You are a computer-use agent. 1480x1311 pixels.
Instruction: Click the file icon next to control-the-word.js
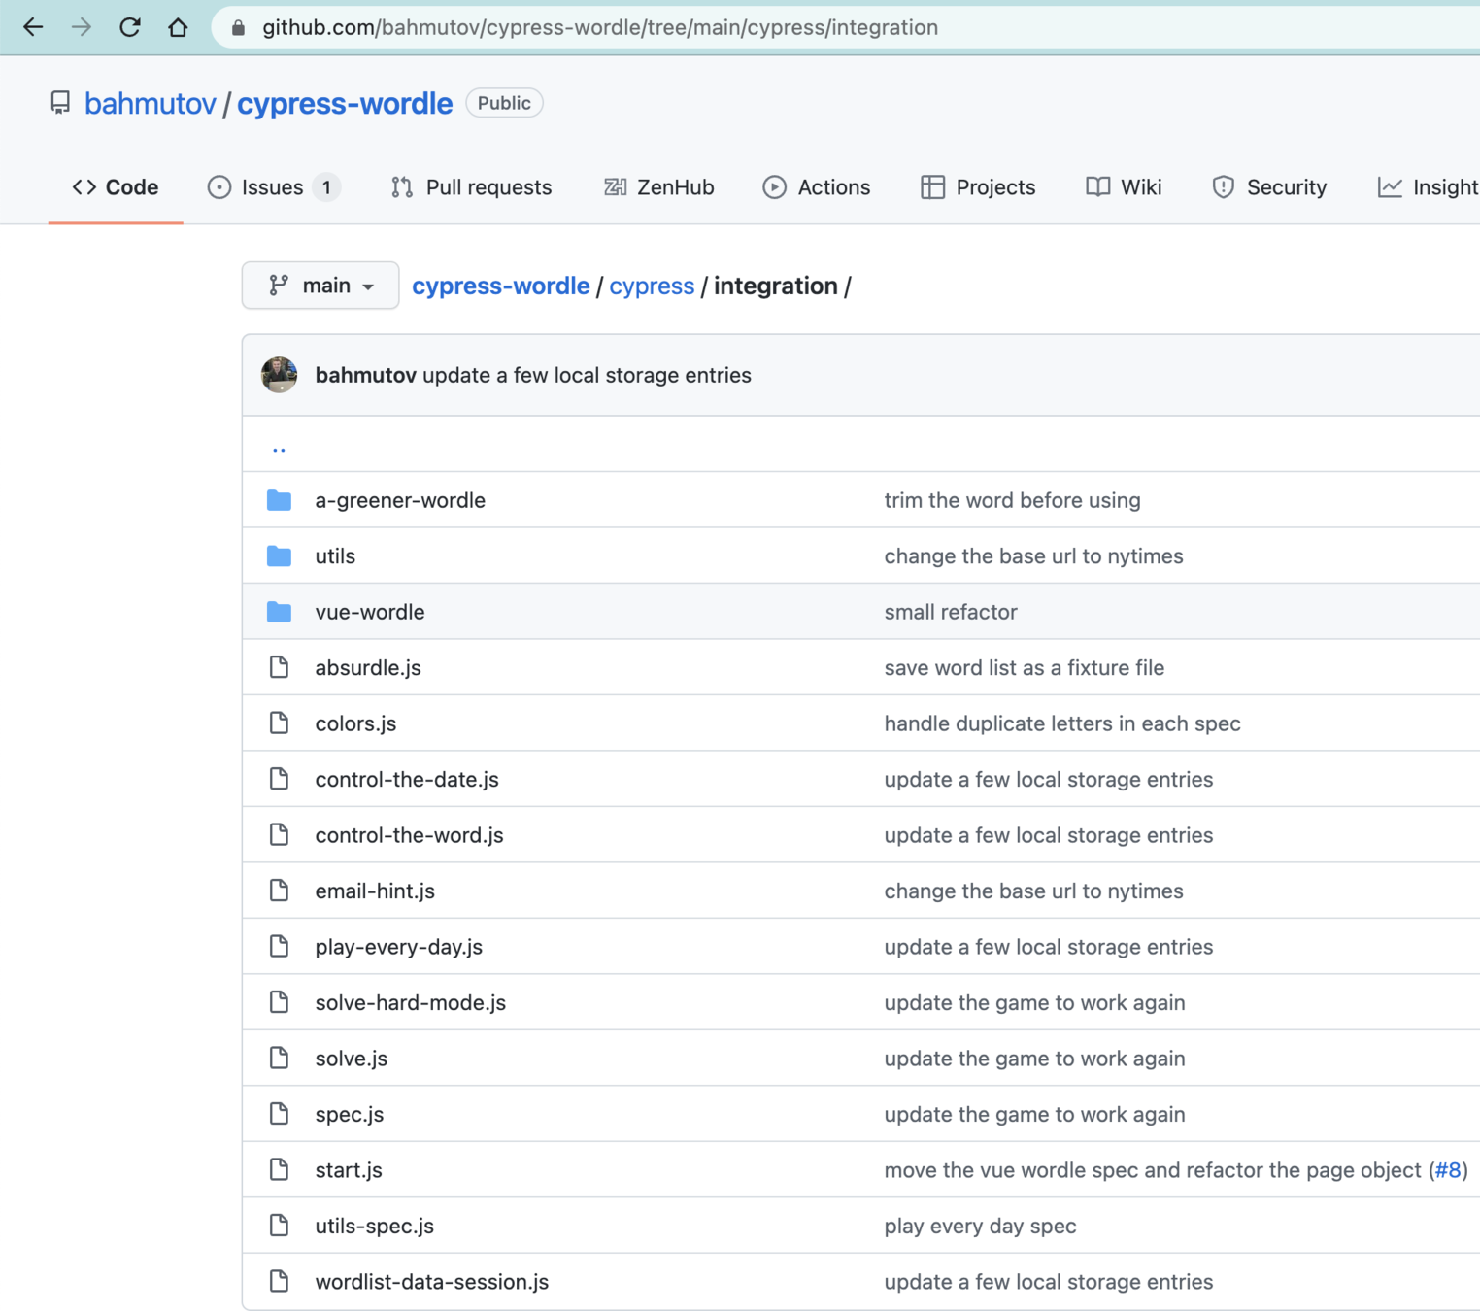(279, 835)
